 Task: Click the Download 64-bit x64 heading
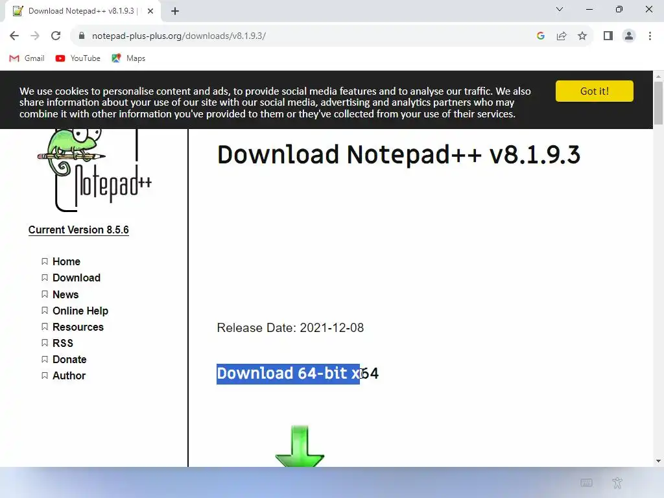(x=298, y=373)
